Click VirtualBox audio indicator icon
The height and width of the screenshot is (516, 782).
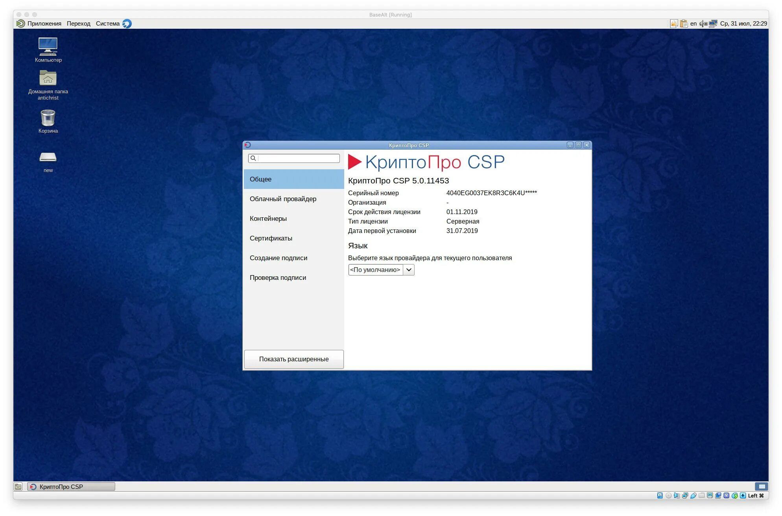point(677,496)
